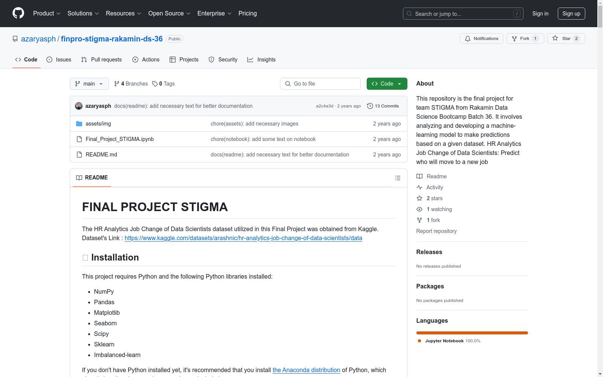Click the Pricing link
Viewport: 603px width, 377px height.
[248, 14]
